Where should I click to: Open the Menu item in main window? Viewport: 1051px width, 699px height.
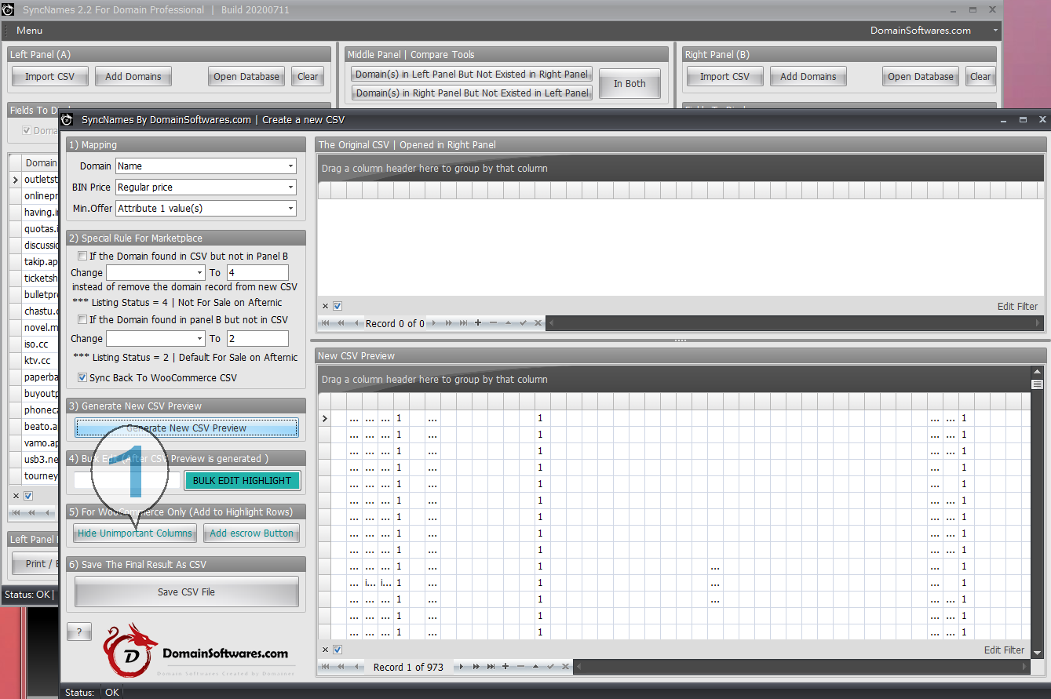29,31
